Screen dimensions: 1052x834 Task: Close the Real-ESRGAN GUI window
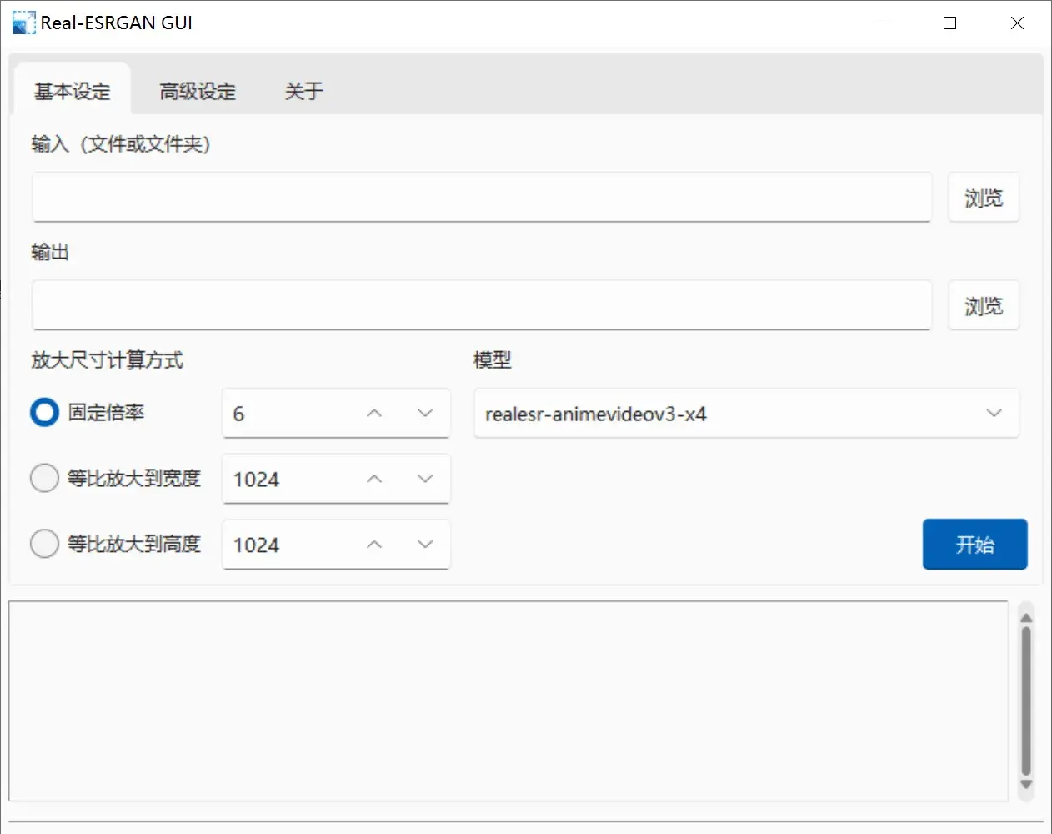[x=1017, y=23]
